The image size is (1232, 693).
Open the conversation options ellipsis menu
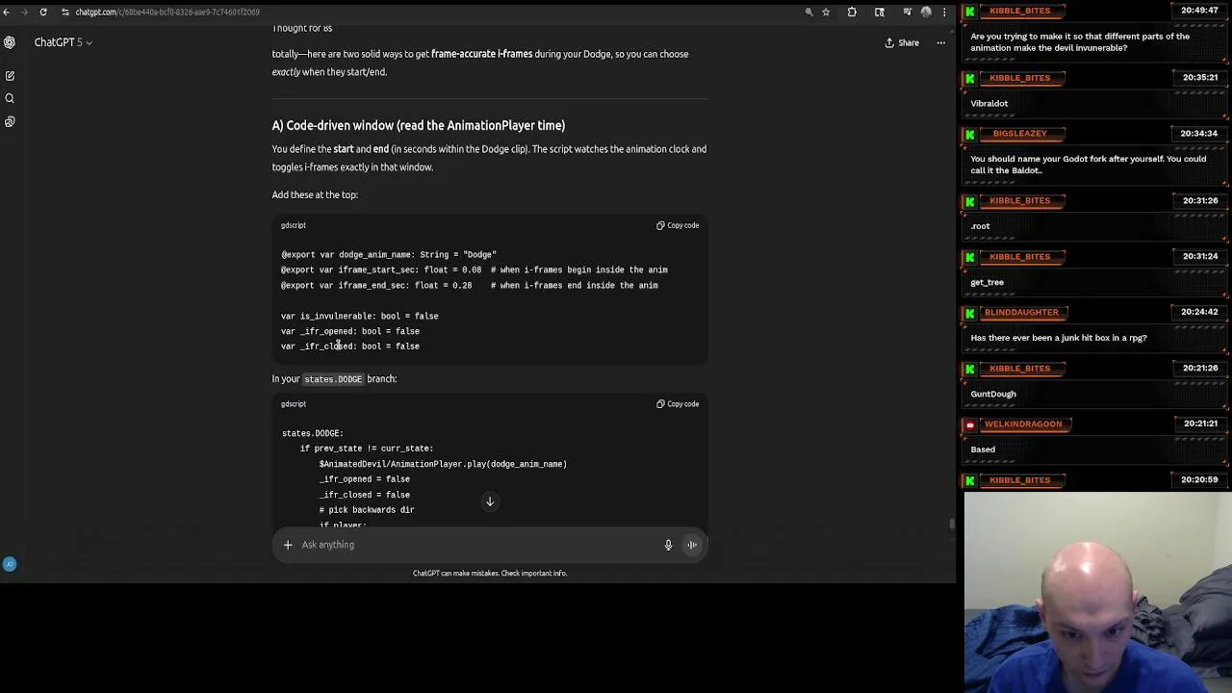pyautogui.click(x=940, y=42)
